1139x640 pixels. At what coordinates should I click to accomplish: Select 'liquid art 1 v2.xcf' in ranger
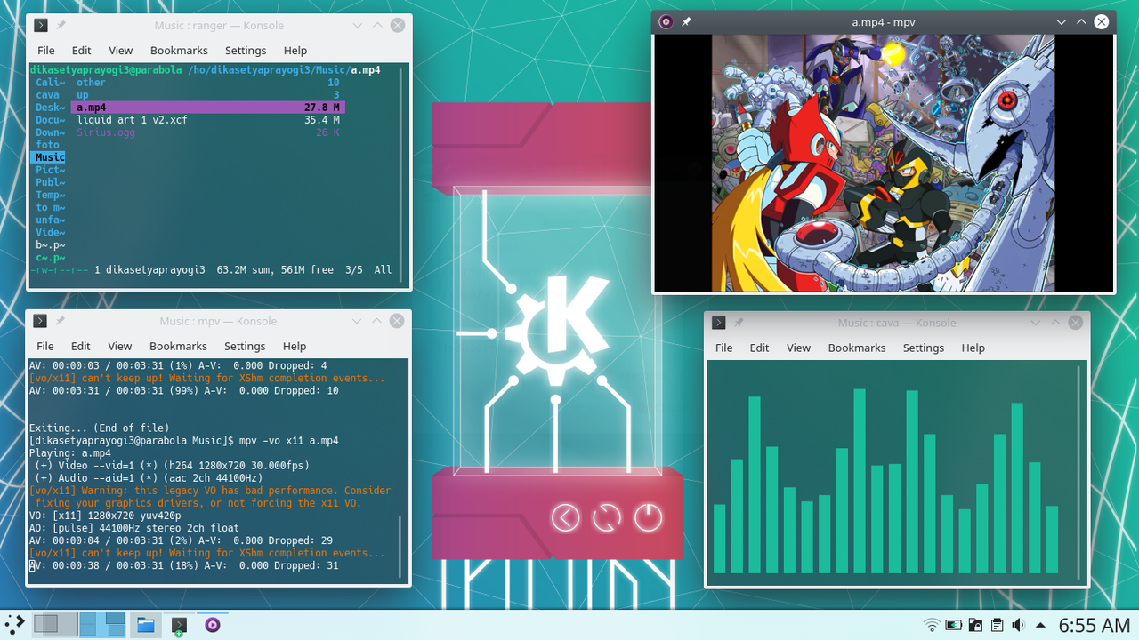[x=133, y=120]
